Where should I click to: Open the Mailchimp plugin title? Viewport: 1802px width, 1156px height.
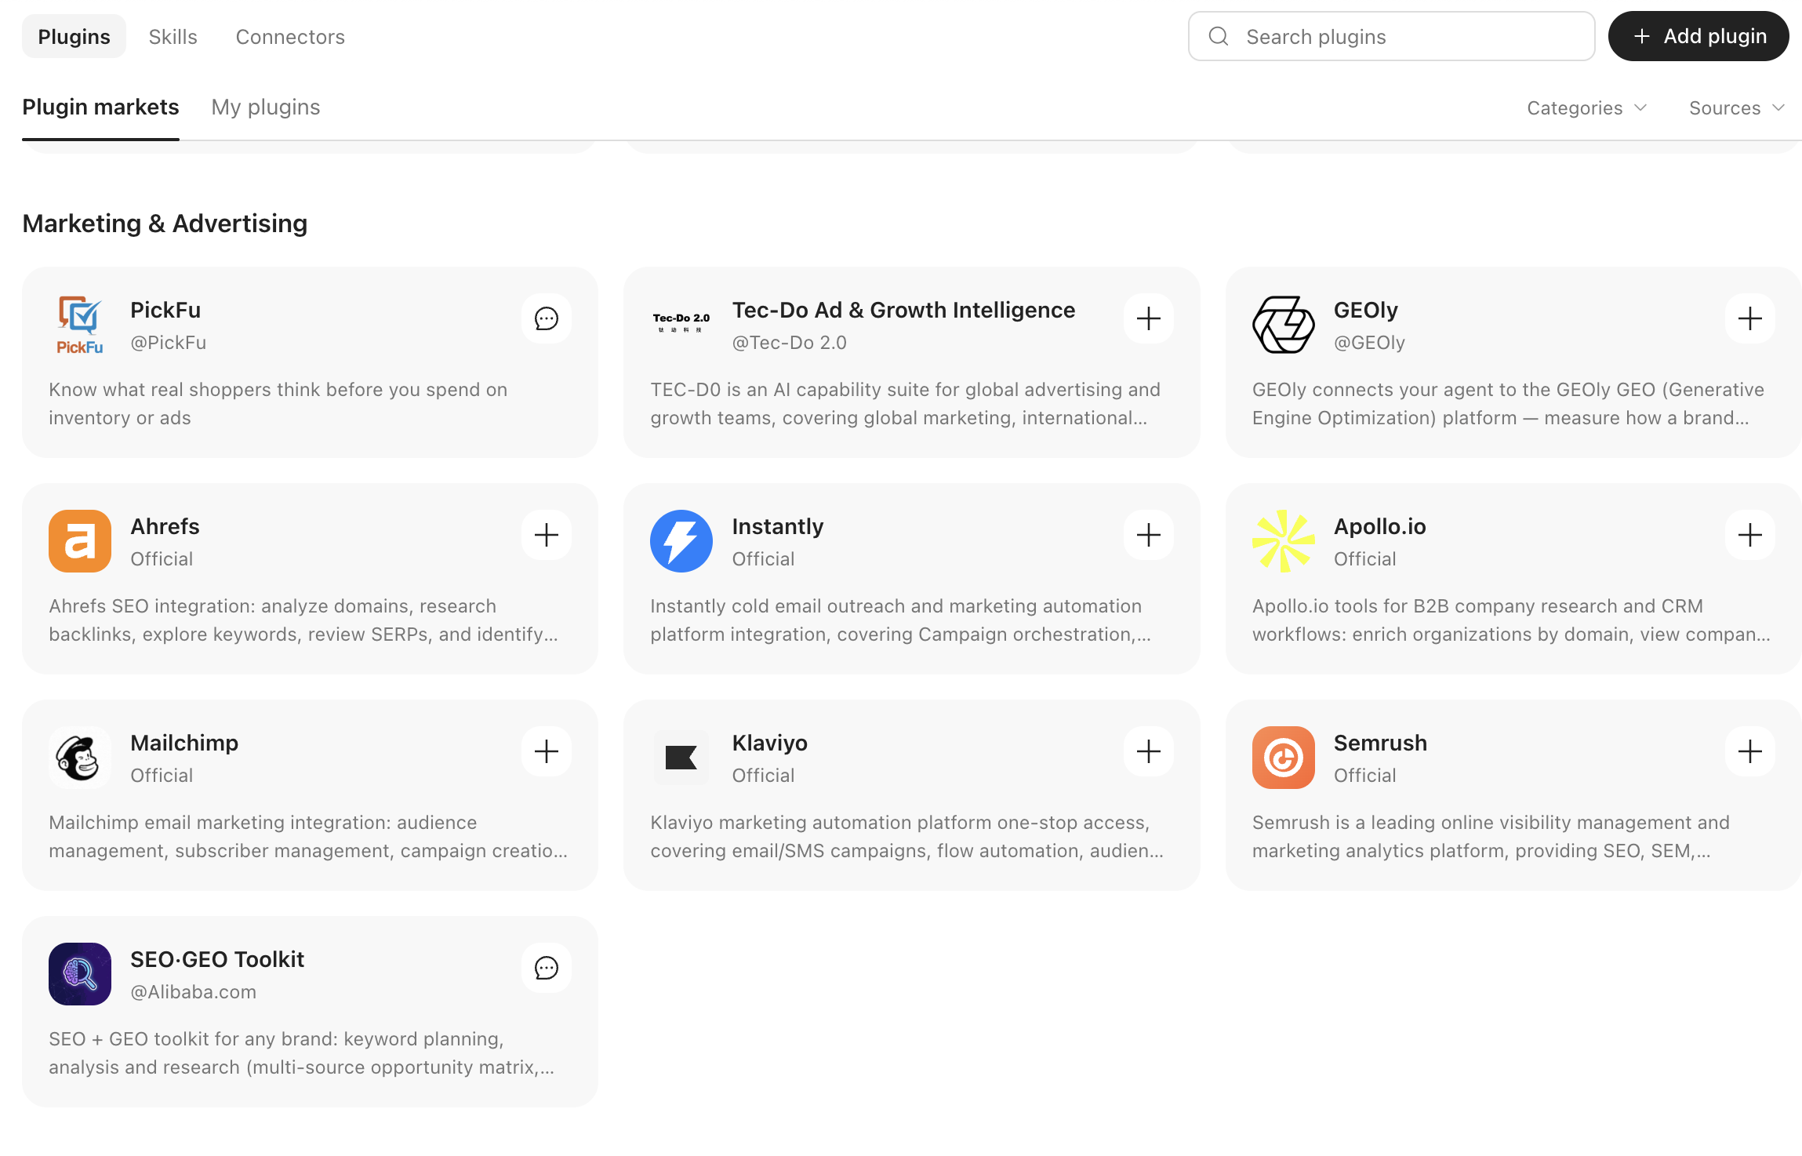184,743
